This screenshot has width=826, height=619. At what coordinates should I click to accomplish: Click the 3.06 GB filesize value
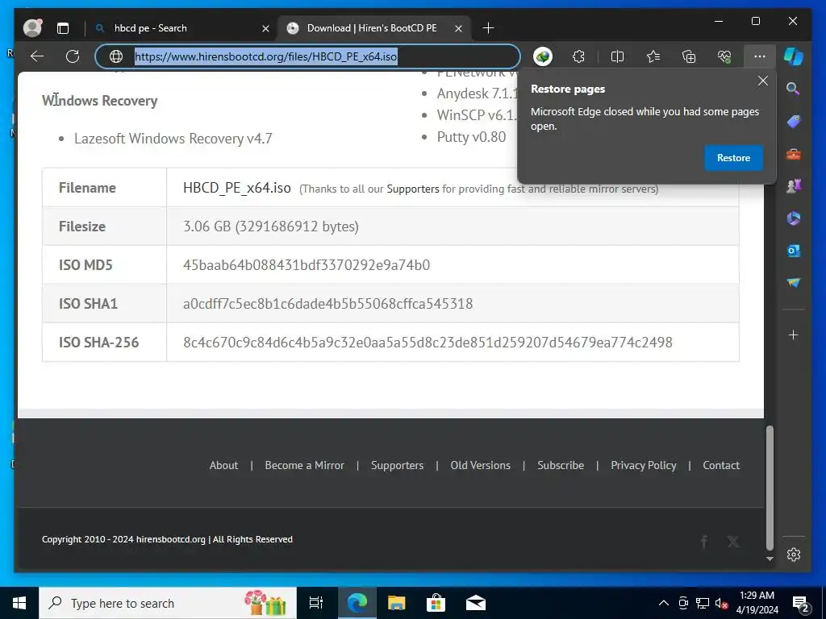271,226
